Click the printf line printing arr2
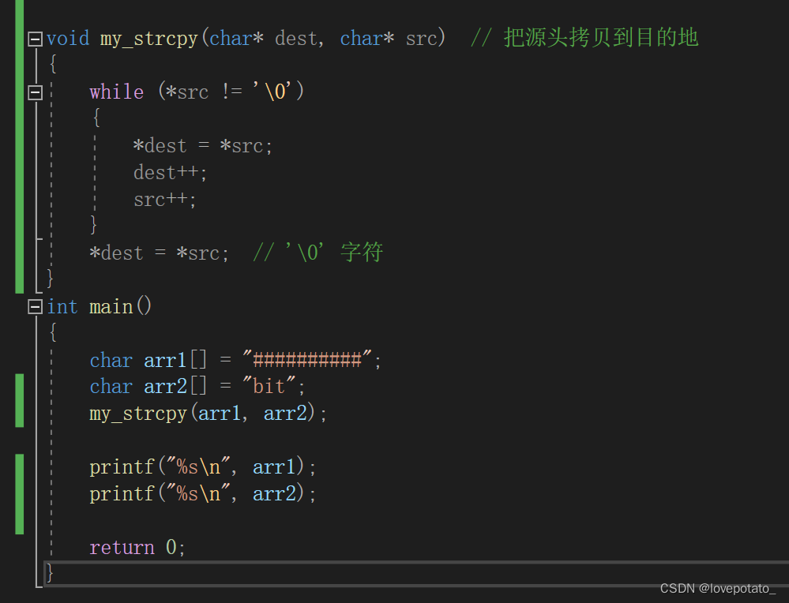This screenshot has height=603, width=789. click(x=203, y=494)
